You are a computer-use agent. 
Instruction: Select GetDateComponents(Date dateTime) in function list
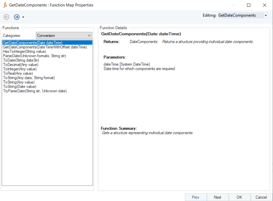[x=33, y=43]
